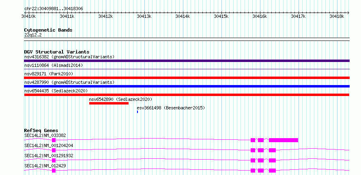The height and width of the screenshot is (175, 361).
Task: Click the 30418k ruler tick label
Action: [337, 16]
